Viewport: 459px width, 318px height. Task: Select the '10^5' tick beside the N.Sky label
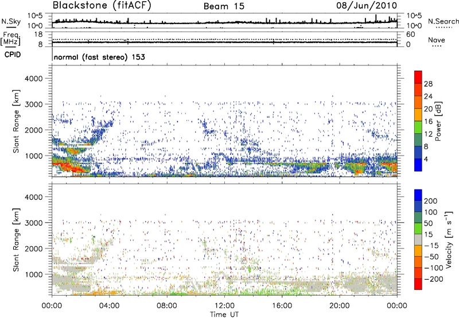(x=35, y=15)
